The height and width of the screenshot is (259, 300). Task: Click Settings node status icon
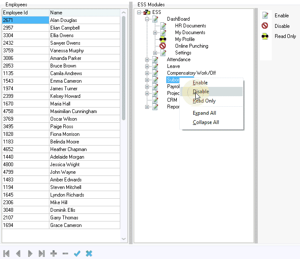[163, 53]
